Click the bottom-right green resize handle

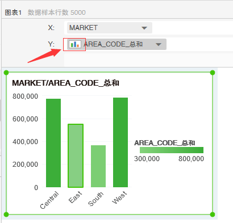tap(213, 214)
